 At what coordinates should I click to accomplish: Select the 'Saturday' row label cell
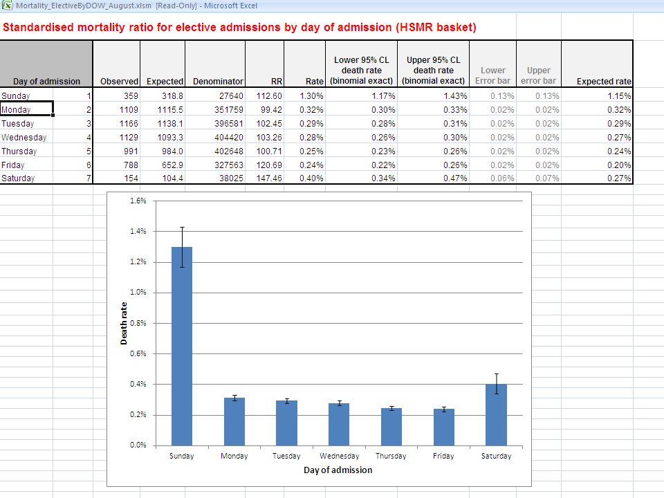point(26,178)
